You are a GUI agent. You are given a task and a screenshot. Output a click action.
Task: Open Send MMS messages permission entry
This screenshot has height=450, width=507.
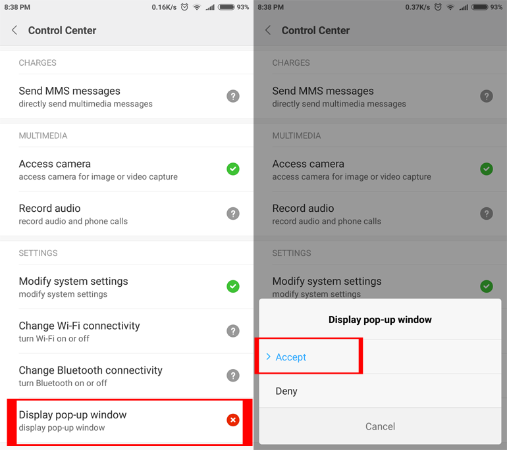126,97
